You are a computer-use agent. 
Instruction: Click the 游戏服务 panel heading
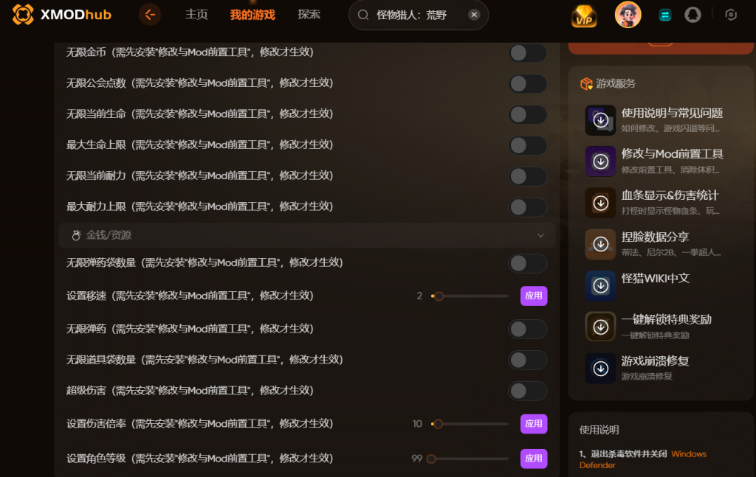pos(616,84)
